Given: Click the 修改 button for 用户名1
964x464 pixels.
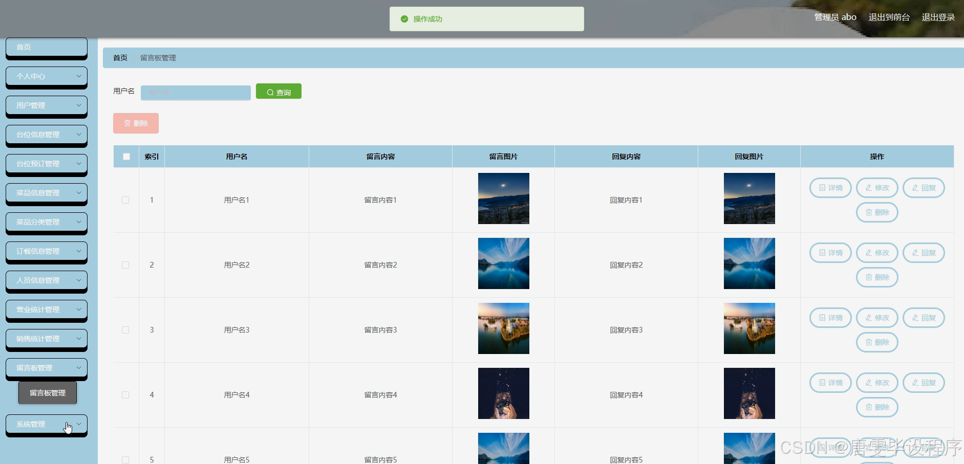Looking at the screenshot, I should point(877,188).
